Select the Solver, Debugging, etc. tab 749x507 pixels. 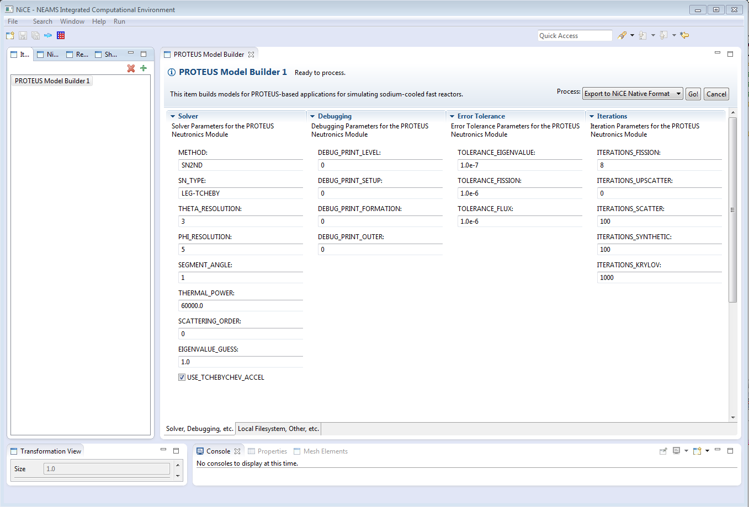click(x=199, y=429)
